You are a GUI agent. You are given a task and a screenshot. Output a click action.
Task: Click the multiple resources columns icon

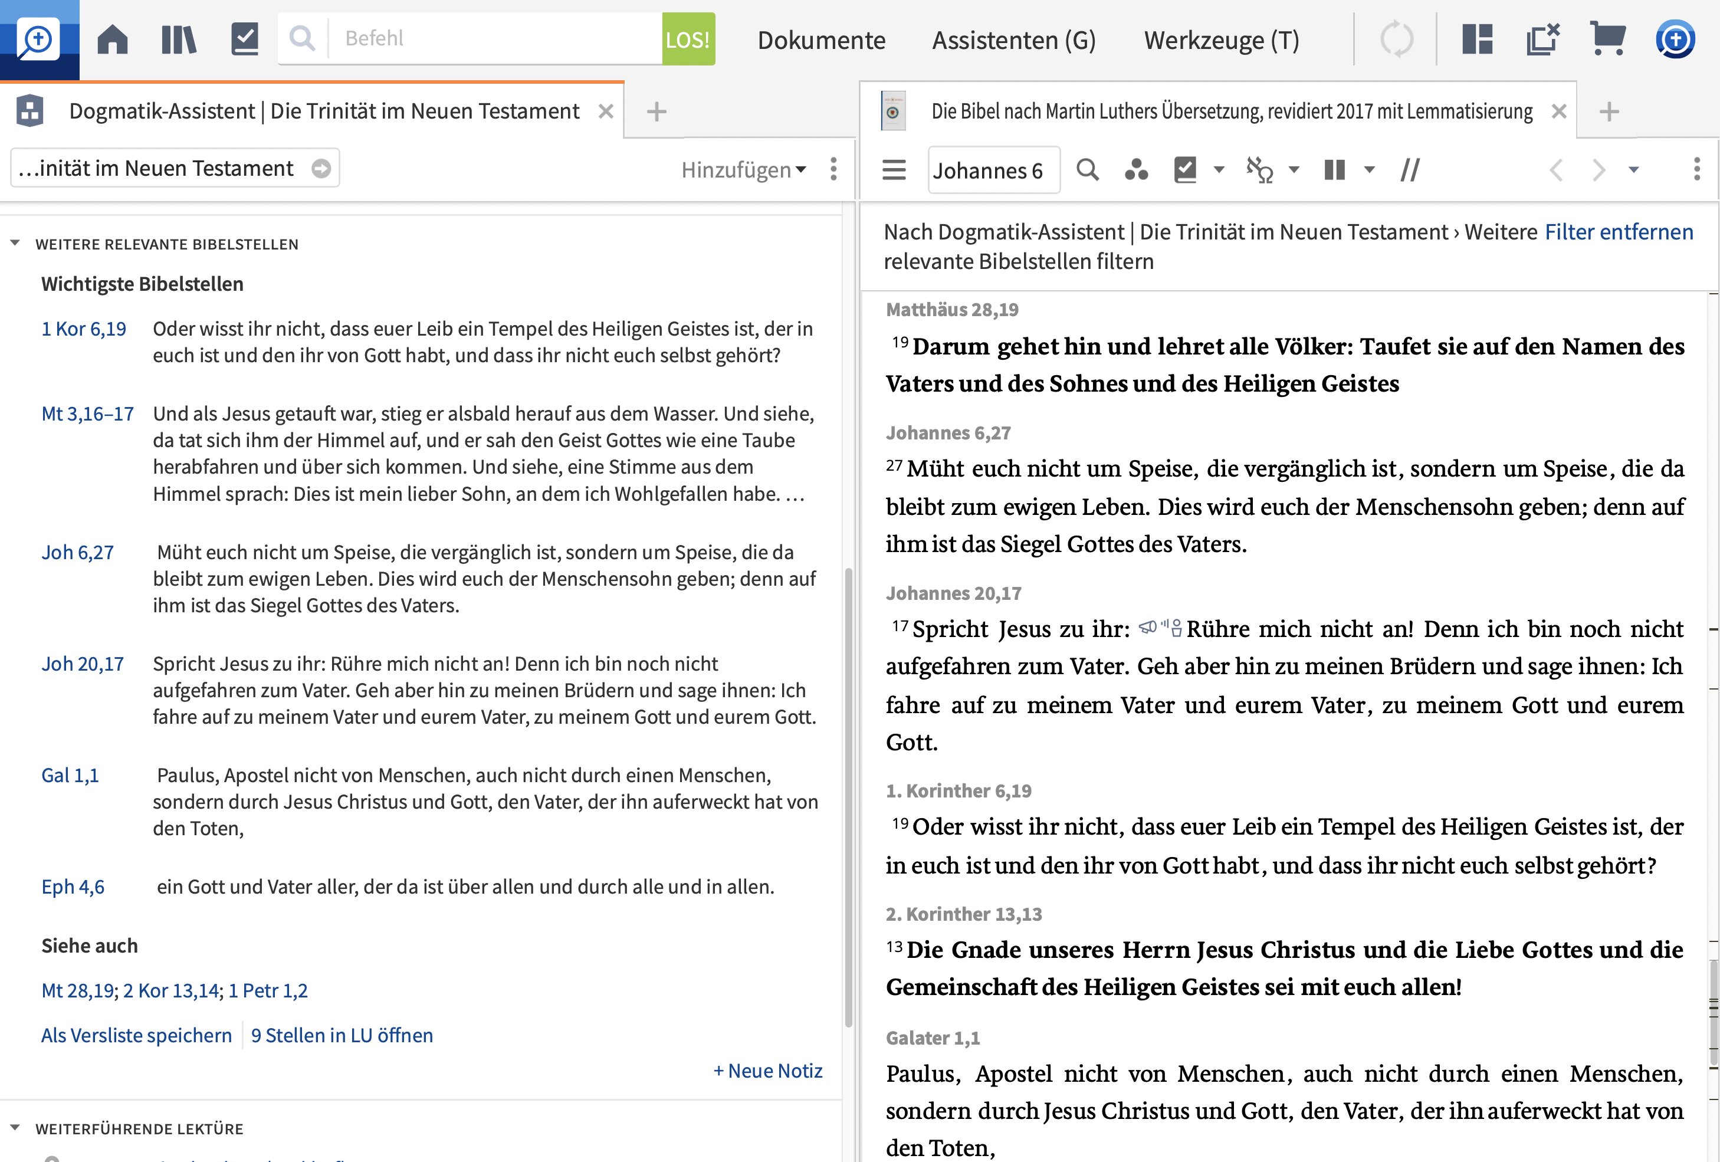click(x=1334, y=170)
